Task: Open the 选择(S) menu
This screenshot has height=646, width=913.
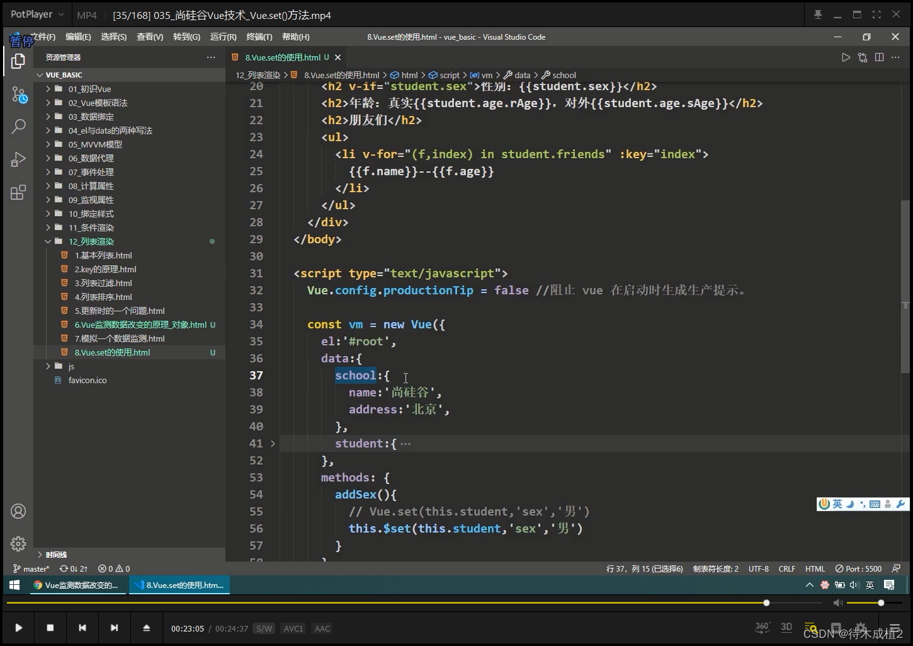Action: click(114, 37)
